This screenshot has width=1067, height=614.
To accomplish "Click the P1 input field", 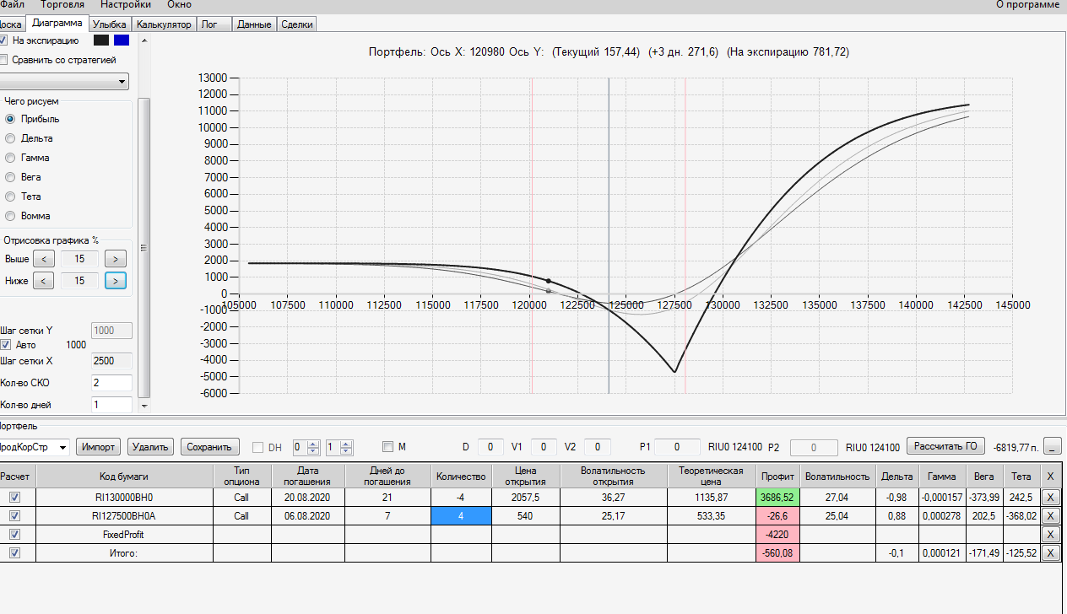I will (x=677, y=446).
